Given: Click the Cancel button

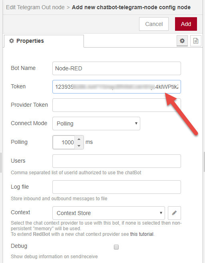Looking at the screenshot, I should coord(154,24).
